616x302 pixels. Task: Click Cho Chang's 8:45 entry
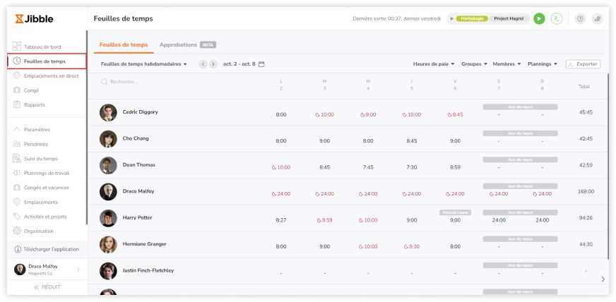pyautogui.click(x=411, y=141)
